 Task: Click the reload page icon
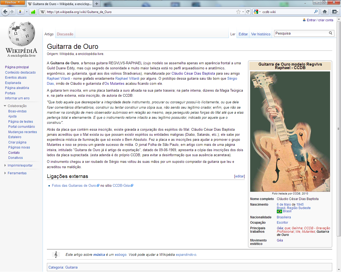pyautogui.click(x=248, y=12)
